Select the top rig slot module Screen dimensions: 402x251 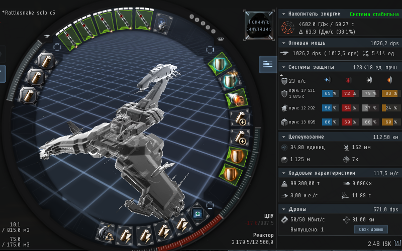[x=46, y=61]
